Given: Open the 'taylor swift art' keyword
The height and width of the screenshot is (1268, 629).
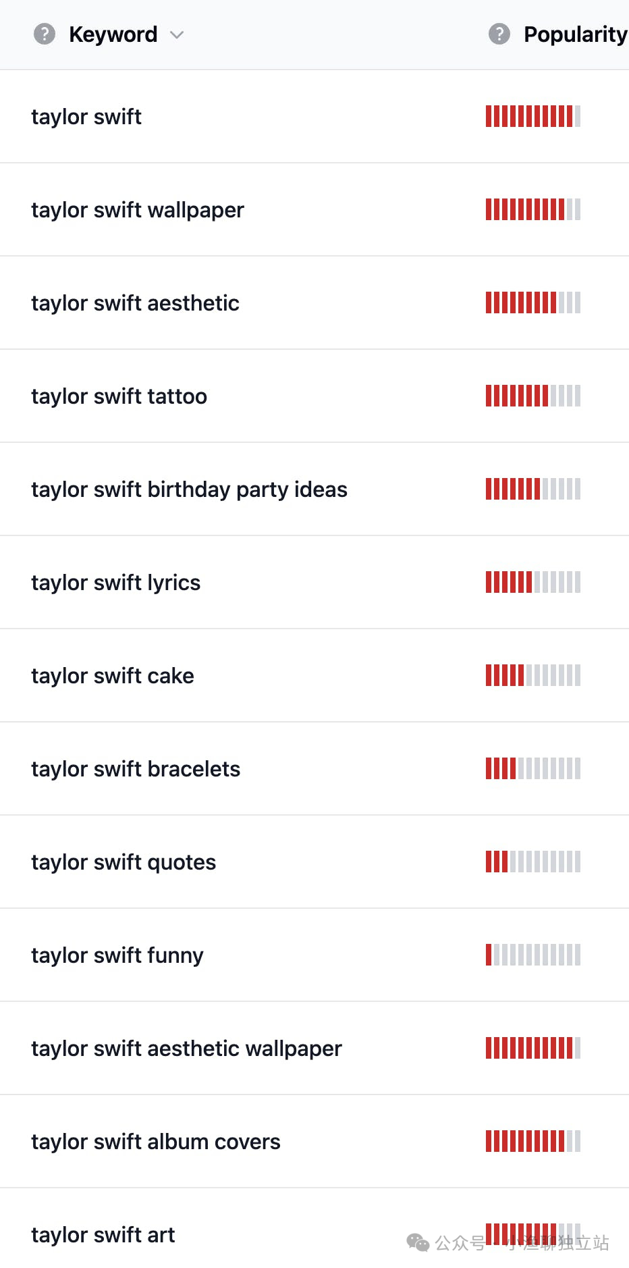Looking at the screenshot, I should (x=103, y=1235).
